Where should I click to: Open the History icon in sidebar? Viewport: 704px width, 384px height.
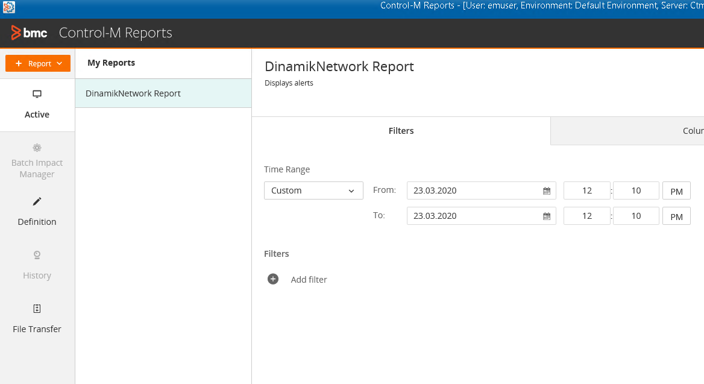tap(37, 255)
